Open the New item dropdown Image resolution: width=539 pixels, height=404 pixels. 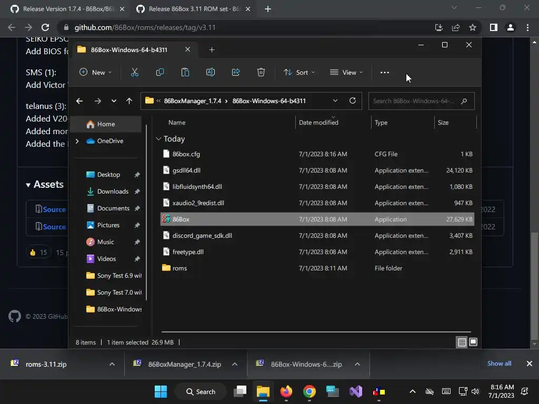96,73
